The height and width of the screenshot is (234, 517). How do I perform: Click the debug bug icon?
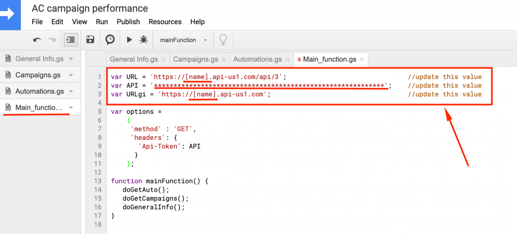tap(143, 39)
